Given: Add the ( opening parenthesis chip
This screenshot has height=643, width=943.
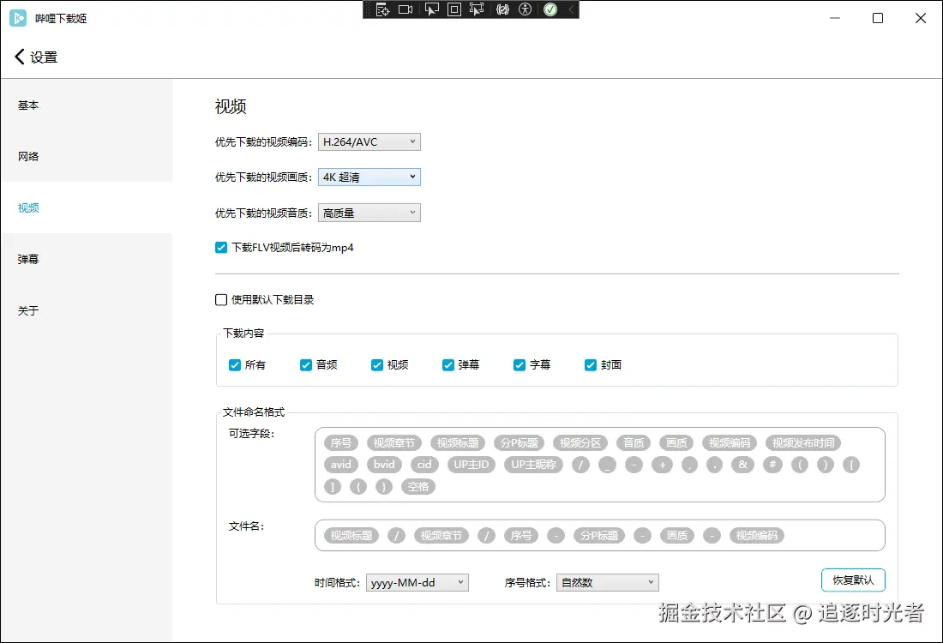Looking at the screenshot, I should click(x=799, y=465).
